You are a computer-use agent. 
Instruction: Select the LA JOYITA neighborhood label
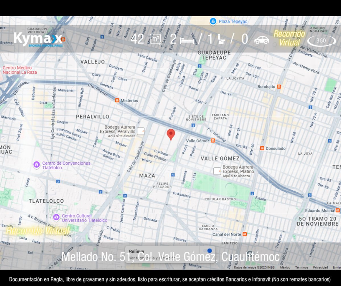(235, 78)
